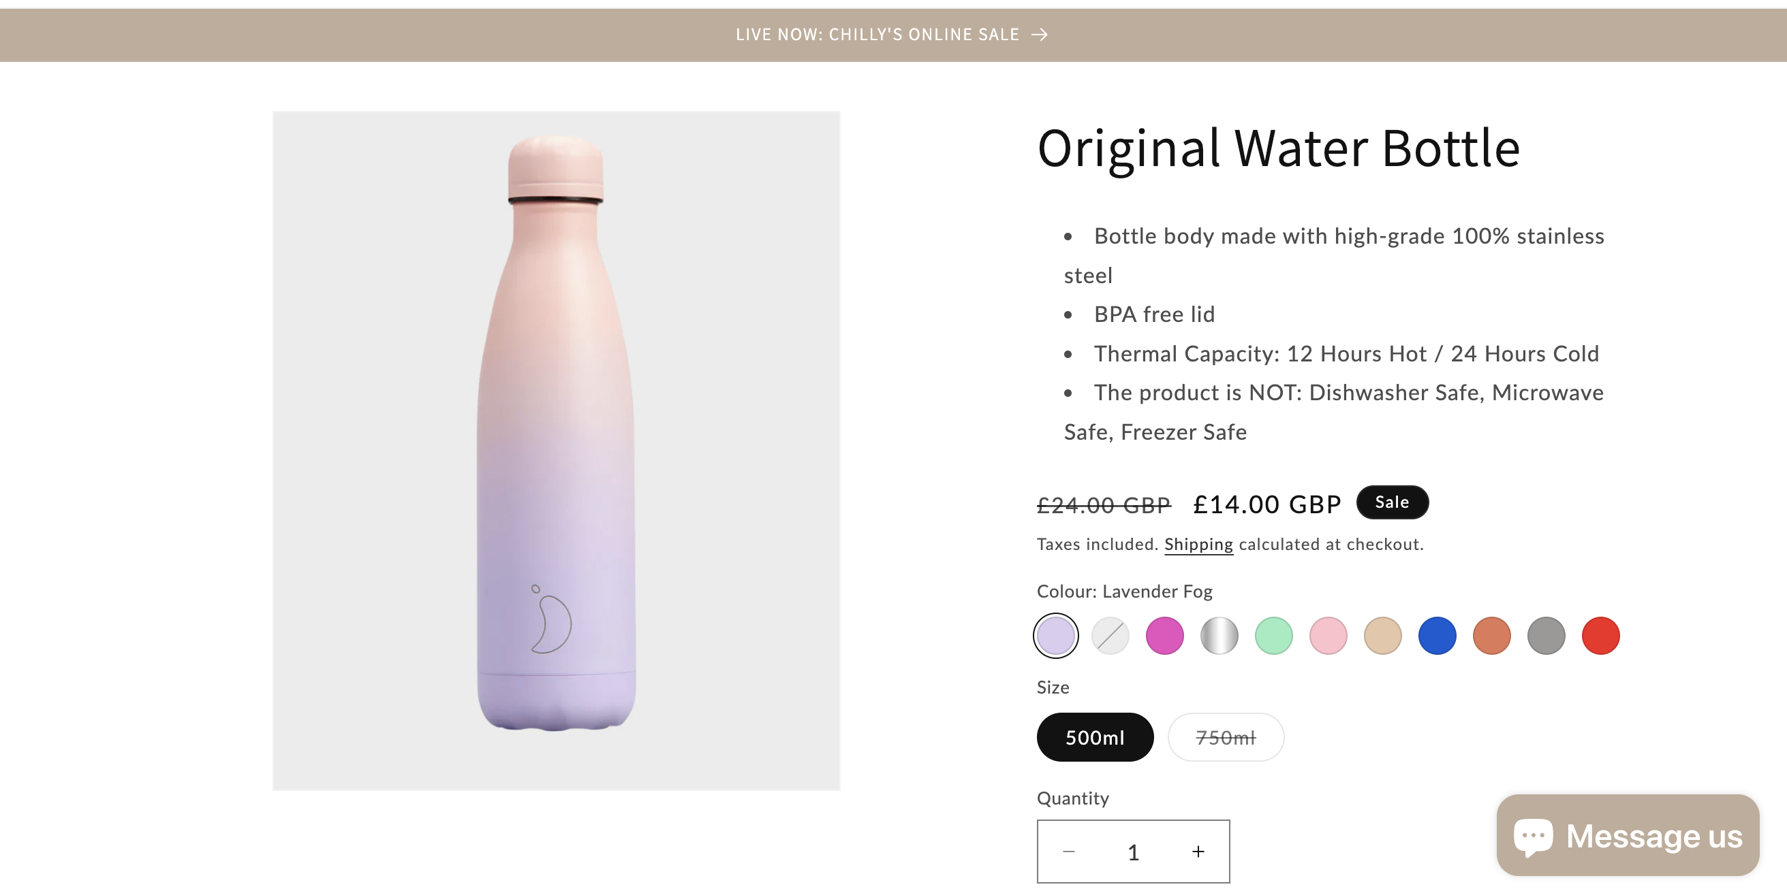Open the Shipping policy link
The height and width of the screenshot is (891, 1787).
point(1198,545)
